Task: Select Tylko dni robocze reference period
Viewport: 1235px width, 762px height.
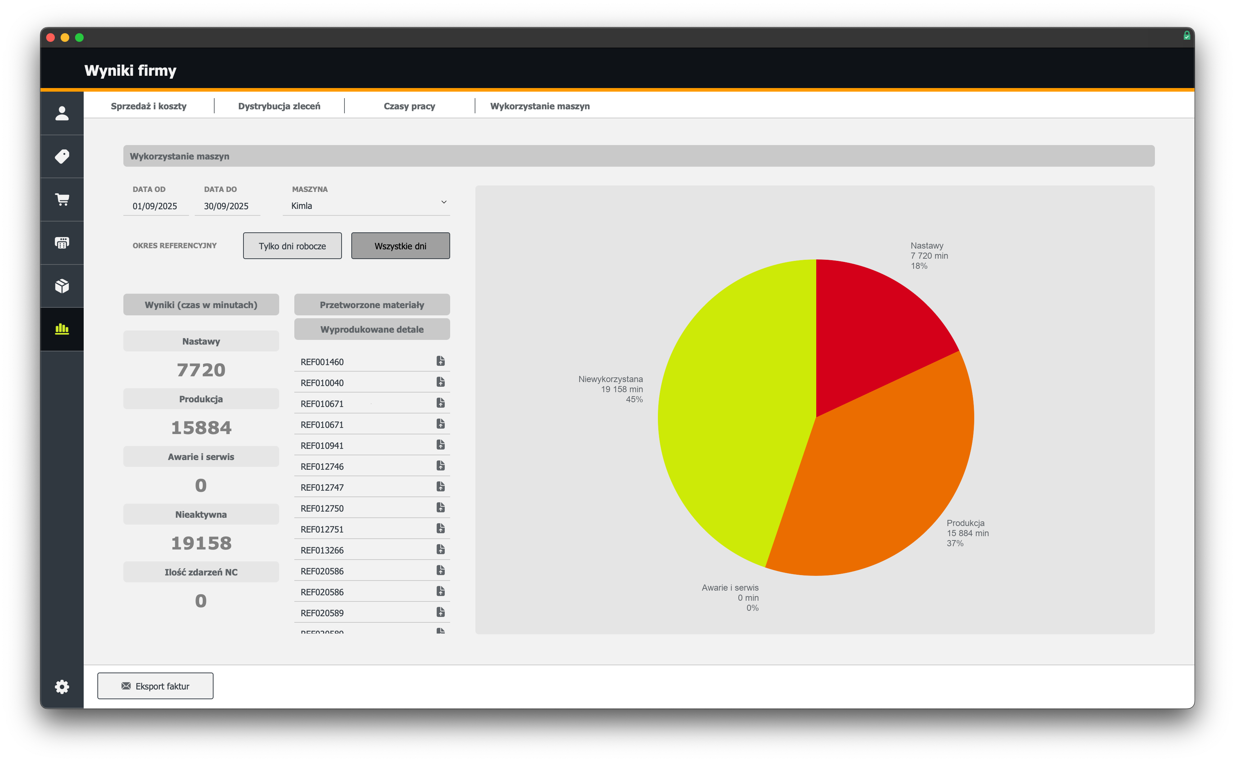Action: pyautogui.click(x=292, y=246)
